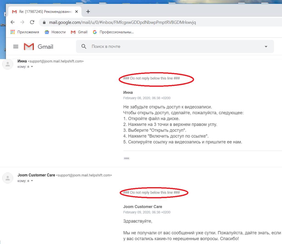Open the Профессиональны... bookmark
The width and height of the screenshot is (282, 244).
click(x=113, y=32)
